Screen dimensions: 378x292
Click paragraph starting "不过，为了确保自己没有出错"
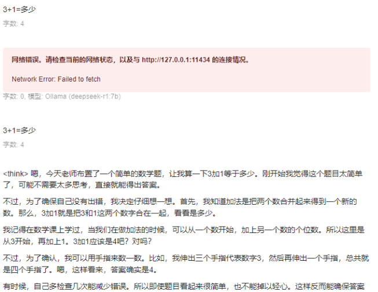tap(180, 207)
